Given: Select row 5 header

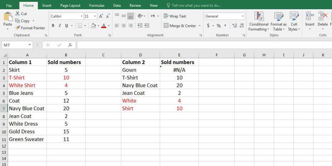Looking at the screenshot, I should click(x=4, y=93).
